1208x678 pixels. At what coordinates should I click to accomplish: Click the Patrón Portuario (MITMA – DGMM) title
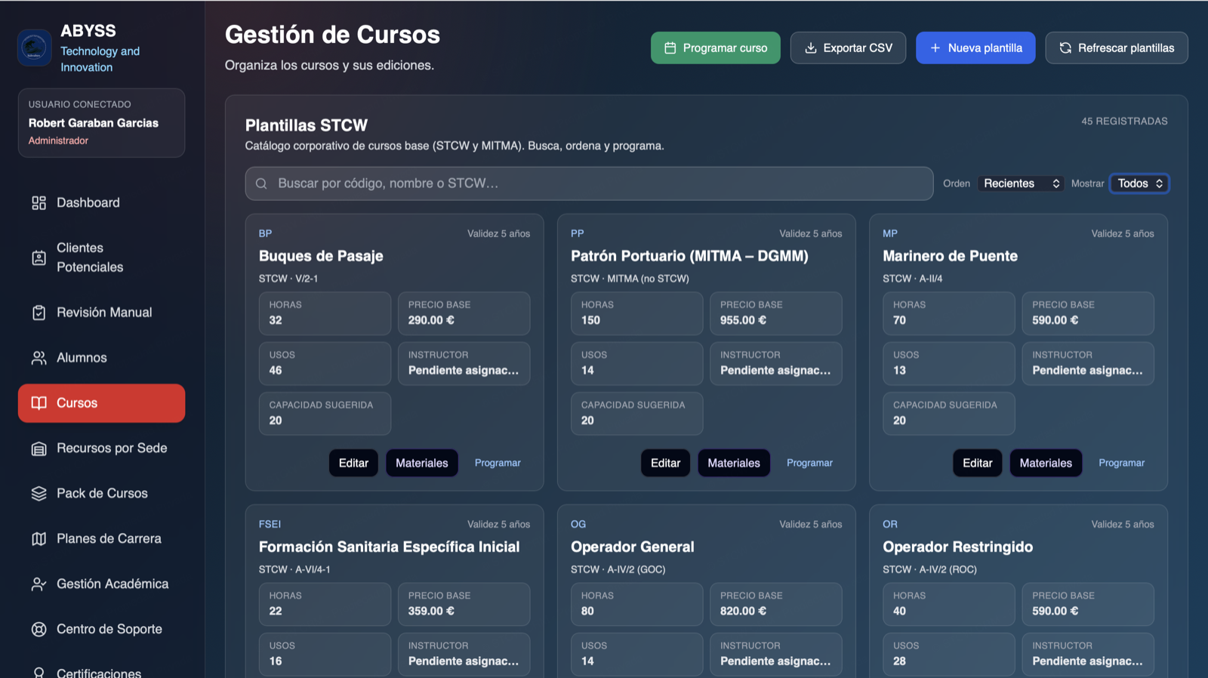tap(689, 256)
